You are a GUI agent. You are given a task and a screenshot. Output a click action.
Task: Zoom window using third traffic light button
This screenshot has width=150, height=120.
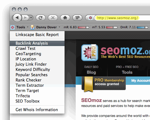click(x=26, y=9)
